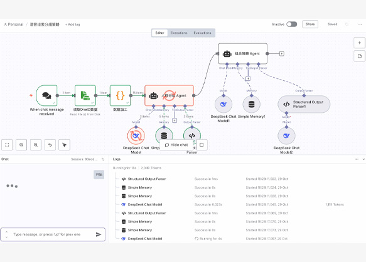The image size is (366, 262).
Task: Open the running red-highlighted Agent node
Action: 170,95
